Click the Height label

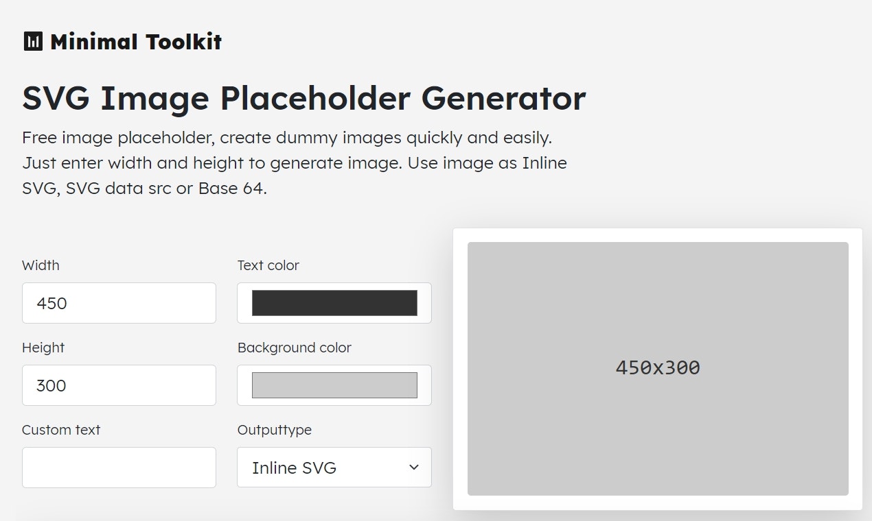pos(43,348)
